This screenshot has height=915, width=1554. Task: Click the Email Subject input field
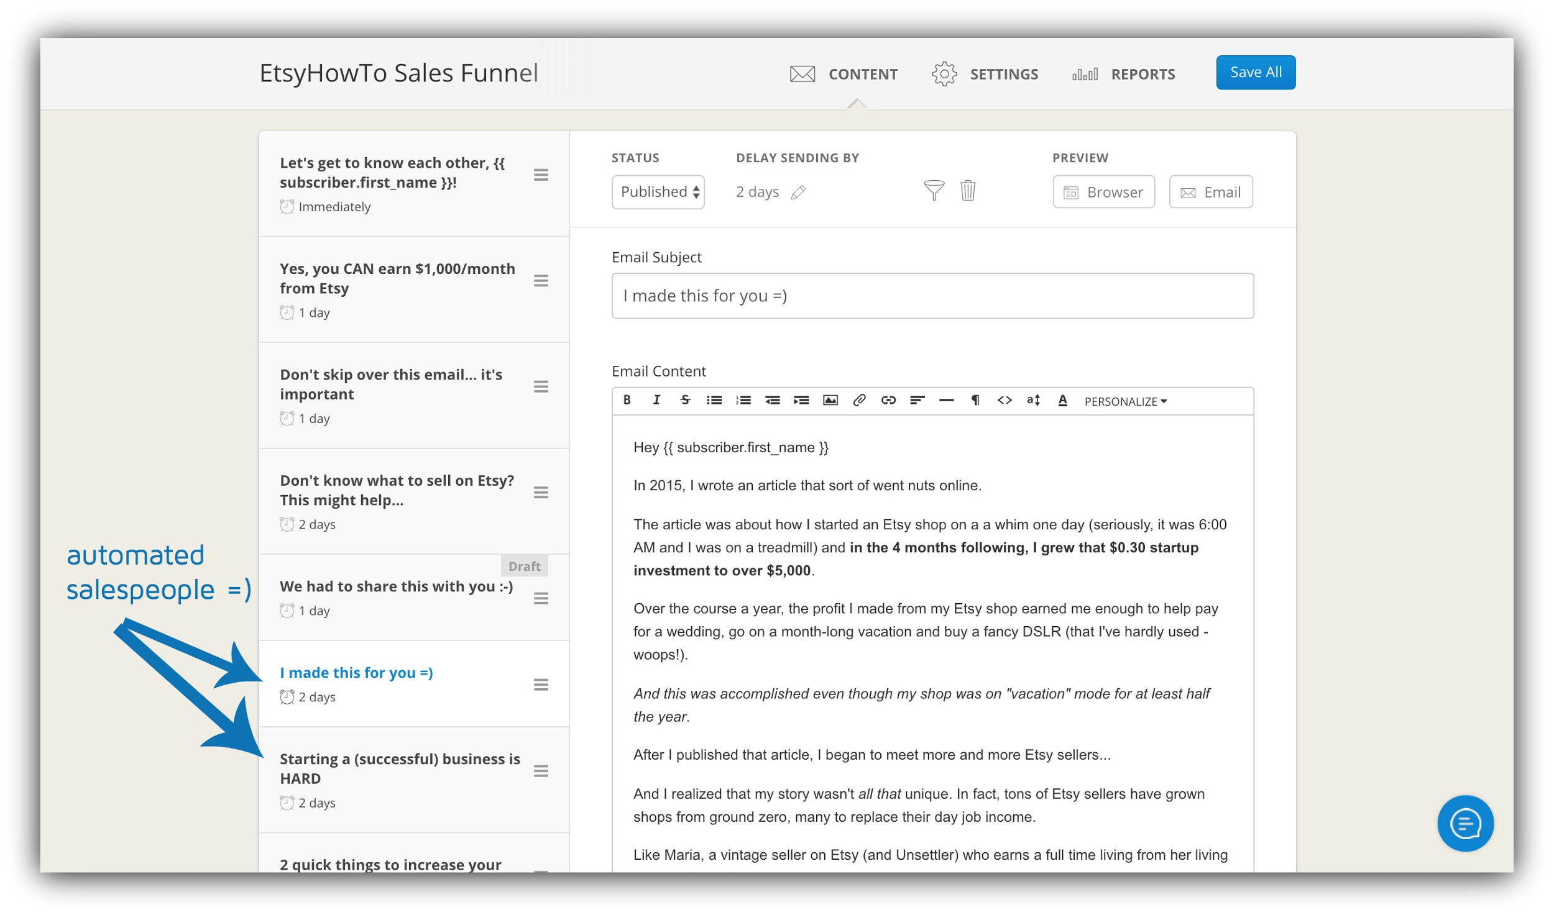(x=932, y=296)
